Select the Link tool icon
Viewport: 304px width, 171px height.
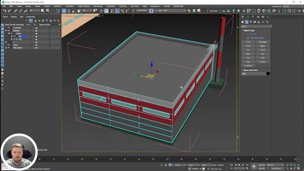pos(16,11)
